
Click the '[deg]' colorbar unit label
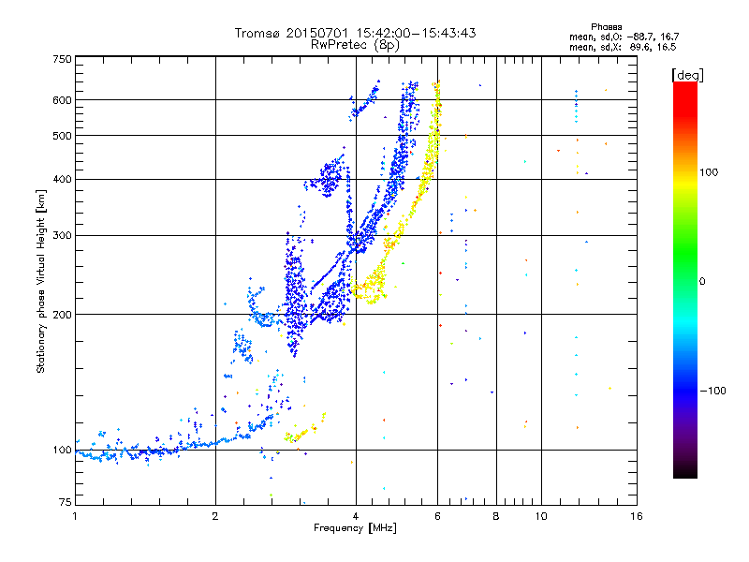[687, 75]
